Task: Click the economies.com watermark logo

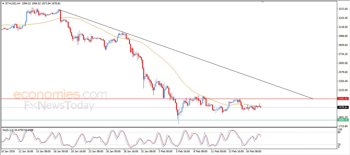Action: (60, 95)
